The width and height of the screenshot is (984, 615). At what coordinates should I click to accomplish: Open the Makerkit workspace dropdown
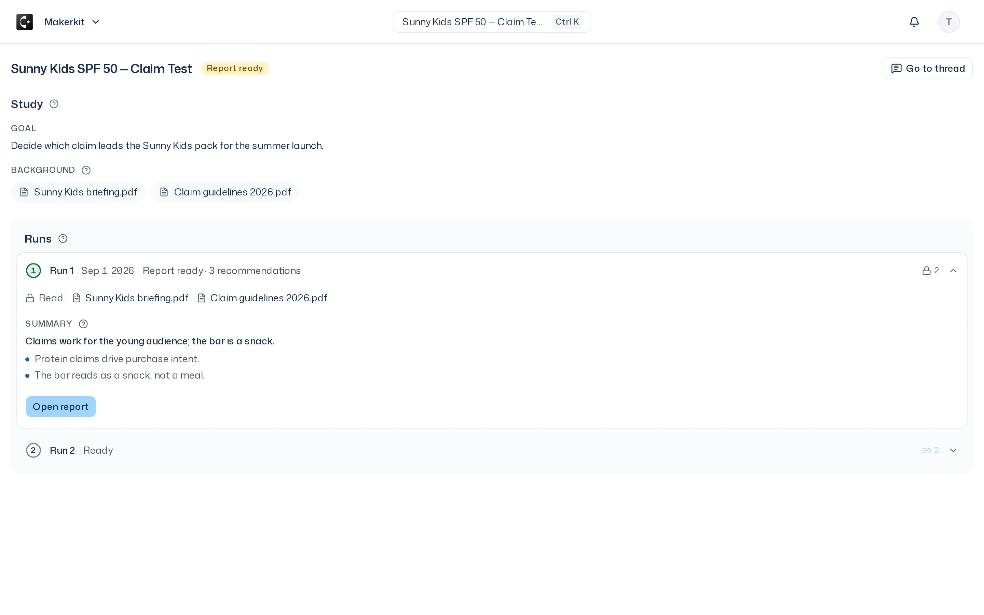pos(72,22)
